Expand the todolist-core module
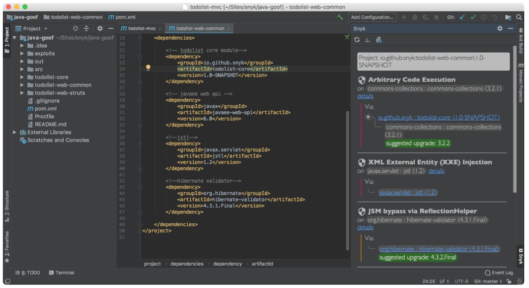529x288 pixels. [x=22, y=77]
